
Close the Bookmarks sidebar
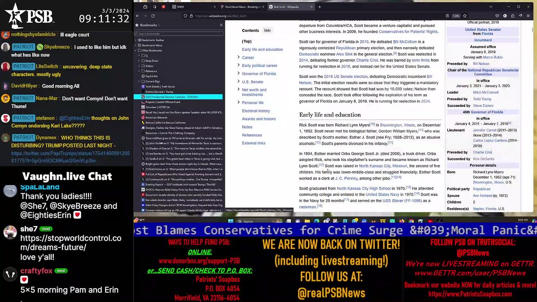click(x=221, y=25)
